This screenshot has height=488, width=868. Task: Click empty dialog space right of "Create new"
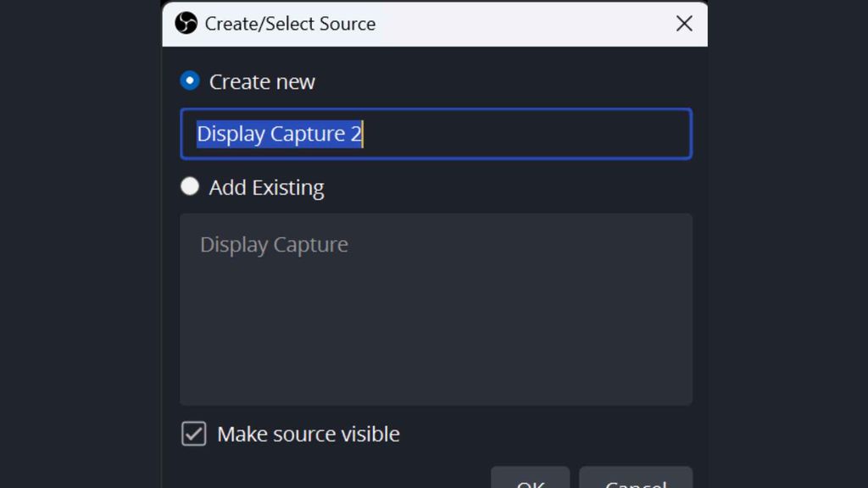point(509,81)
